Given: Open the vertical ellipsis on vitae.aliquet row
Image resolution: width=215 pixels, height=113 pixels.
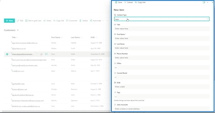Looking at the screenshot, I should [37, 54].
